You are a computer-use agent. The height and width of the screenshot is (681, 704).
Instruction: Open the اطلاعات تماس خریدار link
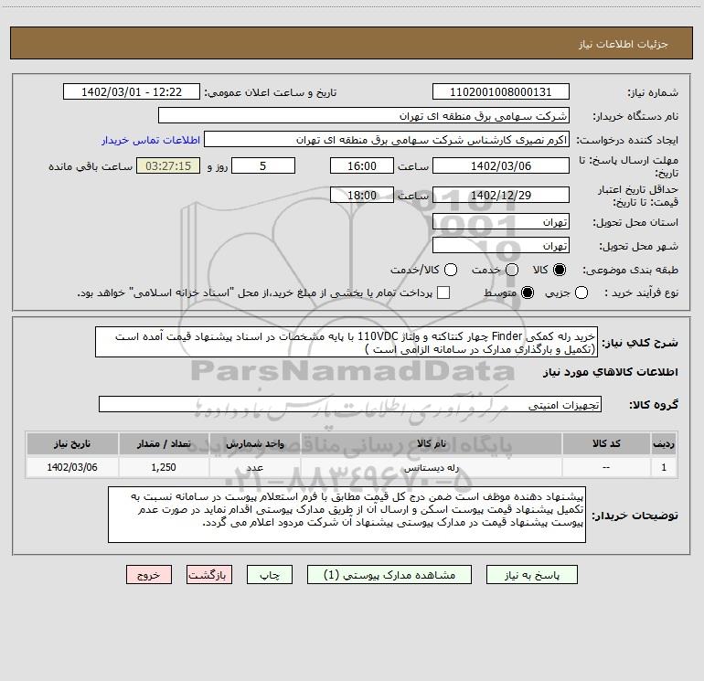151,140
